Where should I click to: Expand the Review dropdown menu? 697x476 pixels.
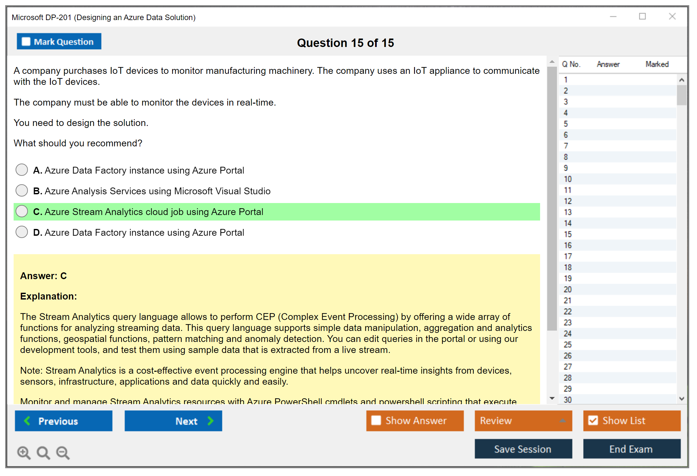(x=562, y=421)
